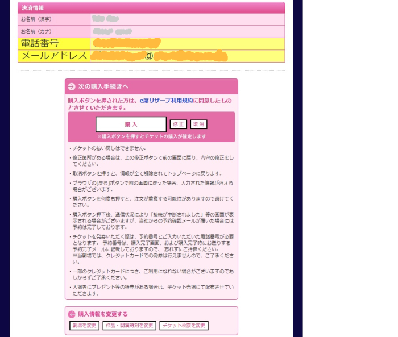Click the 購入情報を変更する heading text
The height and width of the screenshot is (337, 398).
point(103,314)
